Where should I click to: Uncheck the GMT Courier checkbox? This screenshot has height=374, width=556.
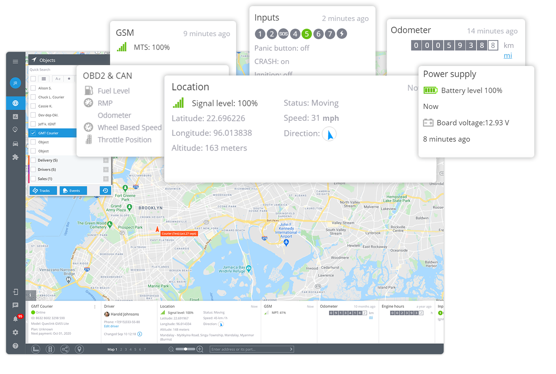tap(33, 133)
